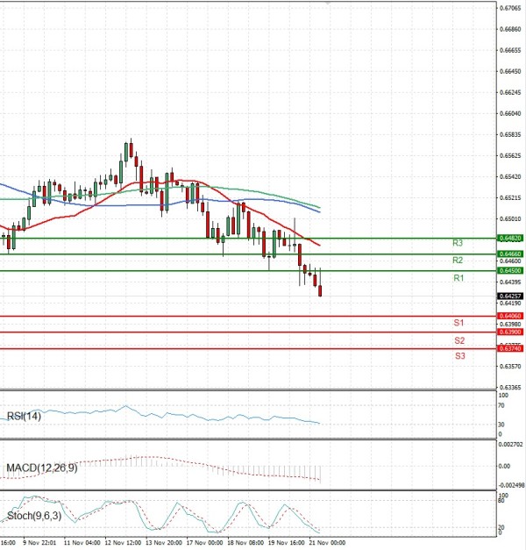Open the MACD(12,26,9) indicator label

click(x=40, y=468)
